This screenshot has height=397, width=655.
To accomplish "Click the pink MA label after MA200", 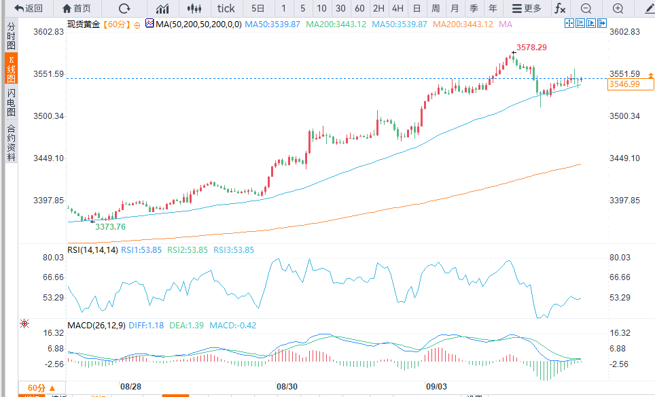I will [x=506, y=24].
